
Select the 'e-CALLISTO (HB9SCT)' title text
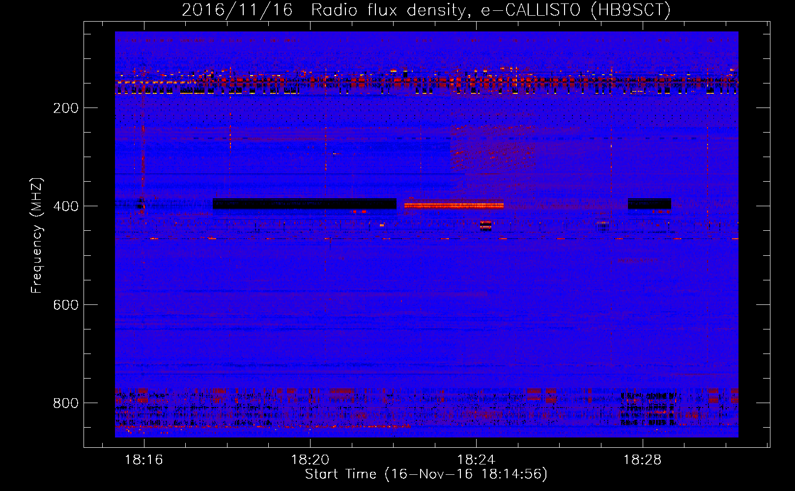click(x=576, y=10)
